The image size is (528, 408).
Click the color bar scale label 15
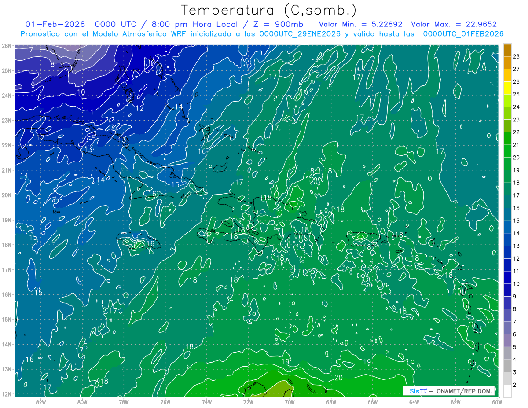(x=516, y=221)
